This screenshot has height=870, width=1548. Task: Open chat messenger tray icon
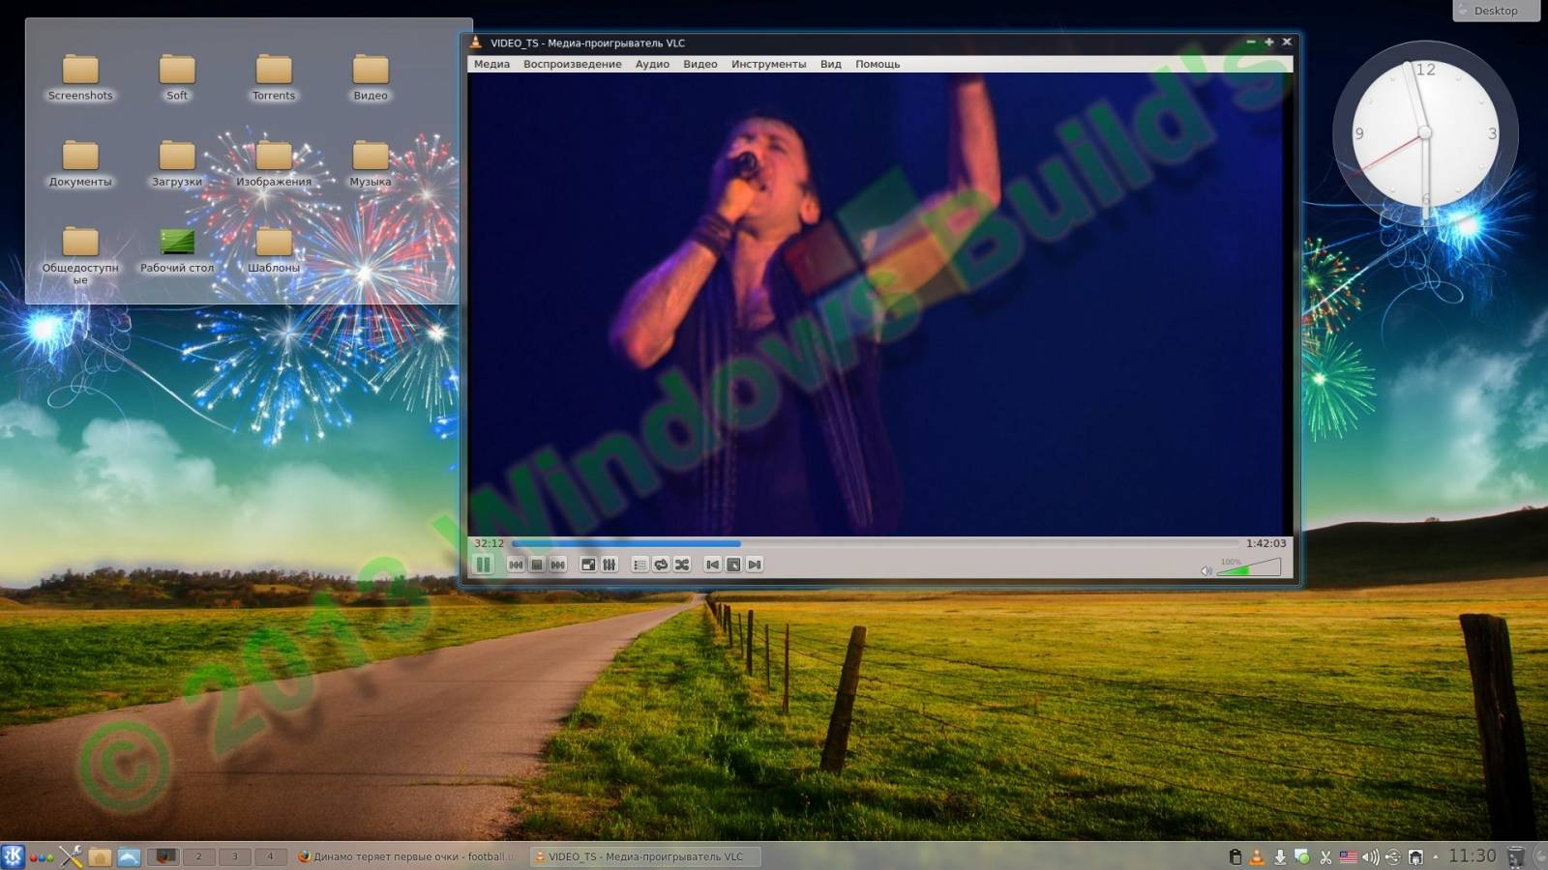[x=1302, y=856]
